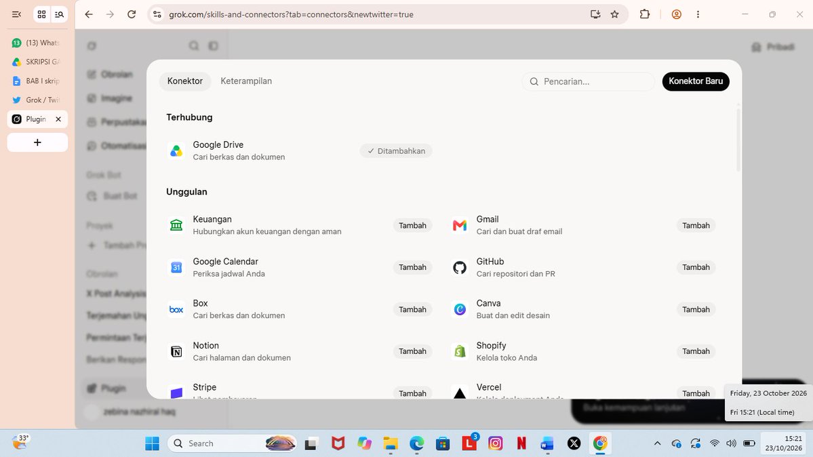Click the Gmail connector icon
Screen dimensions: 813x457
point(460,225)
